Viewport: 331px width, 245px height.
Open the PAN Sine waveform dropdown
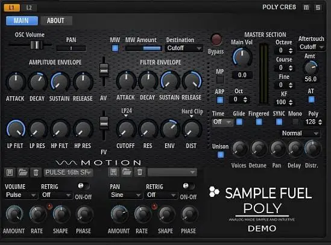point(125,195)
